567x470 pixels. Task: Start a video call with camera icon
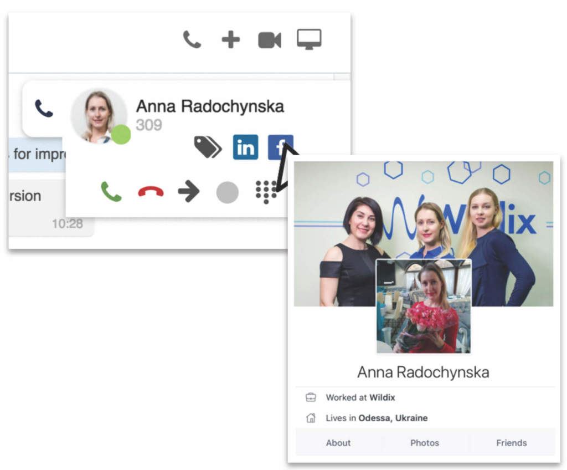(270, 40)
